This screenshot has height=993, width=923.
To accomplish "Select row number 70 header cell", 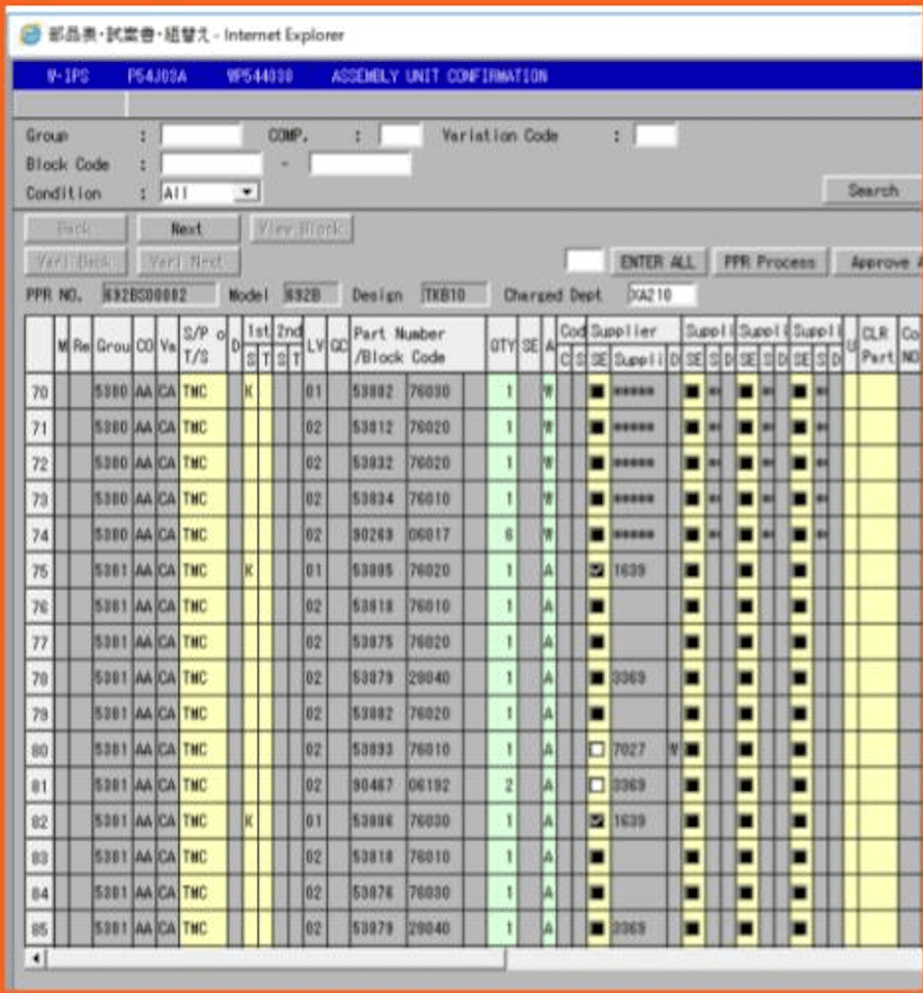I will tap(40, 392).
